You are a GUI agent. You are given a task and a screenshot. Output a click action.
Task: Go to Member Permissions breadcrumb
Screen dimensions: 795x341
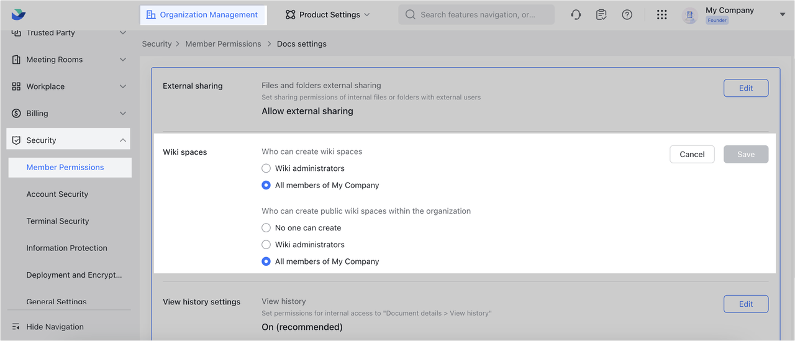(223, 44)
